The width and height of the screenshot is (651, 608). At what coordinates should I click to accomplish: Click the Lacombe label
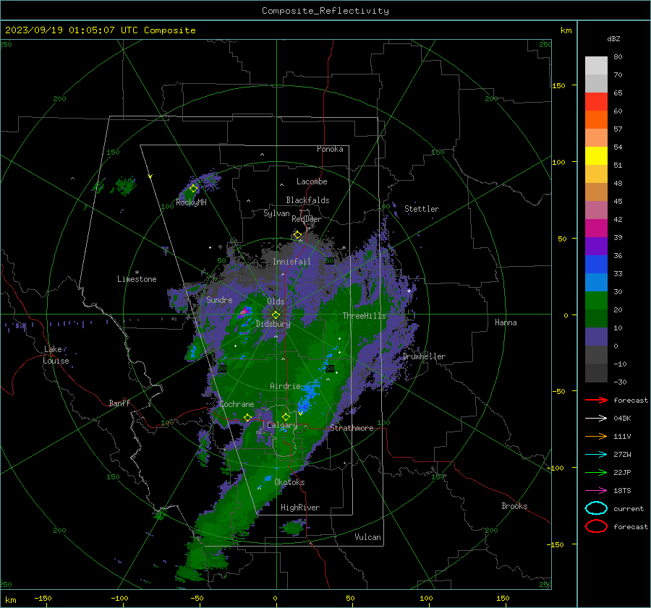[312, 181]
